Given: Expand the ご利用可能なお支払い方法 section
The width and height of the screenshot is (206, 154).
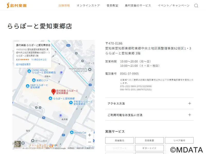Looking at the screenshot, I should 149,115.
